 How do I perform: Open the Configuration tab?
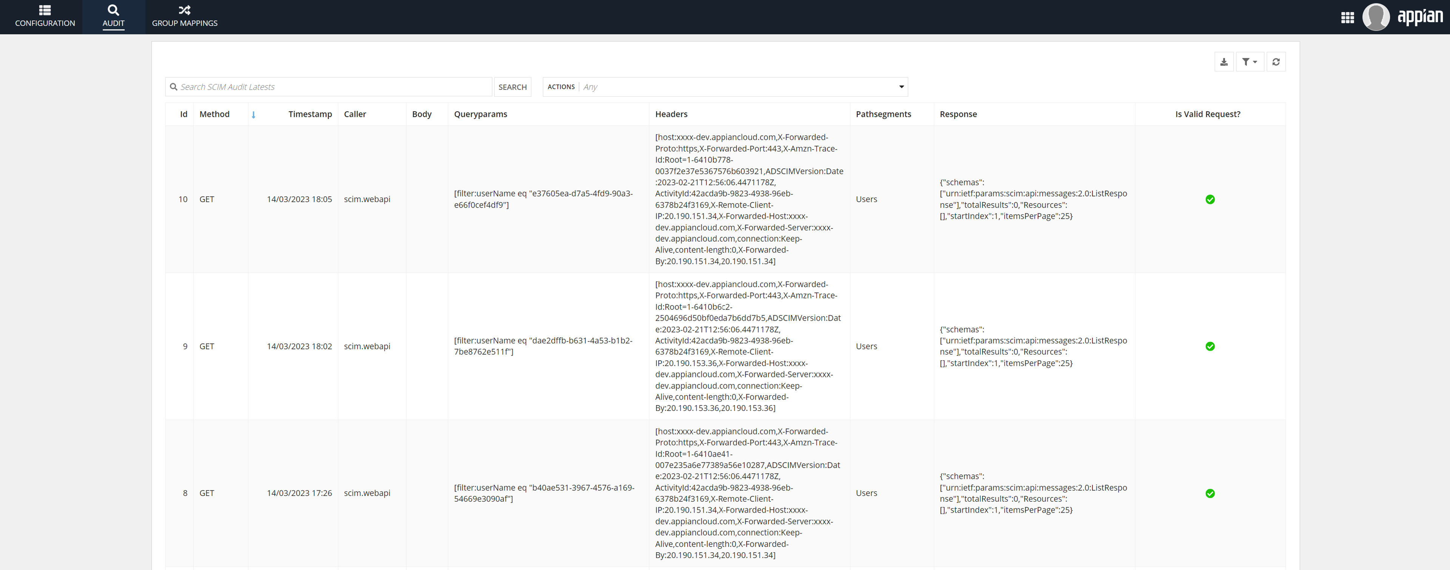point(45,17)
